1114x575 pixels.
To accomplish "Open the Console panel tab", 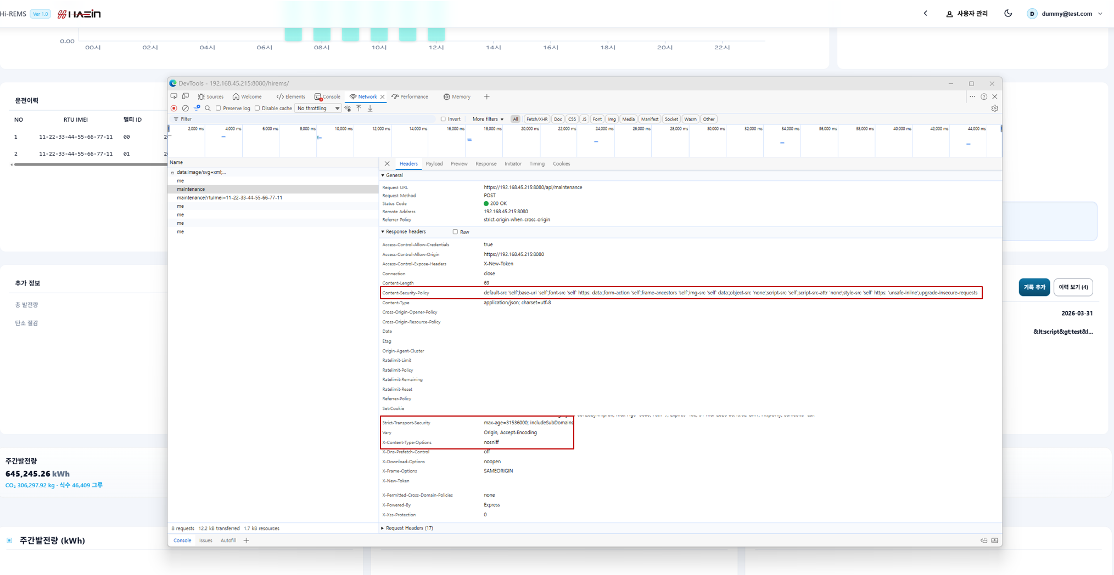I will pos(328,96).
